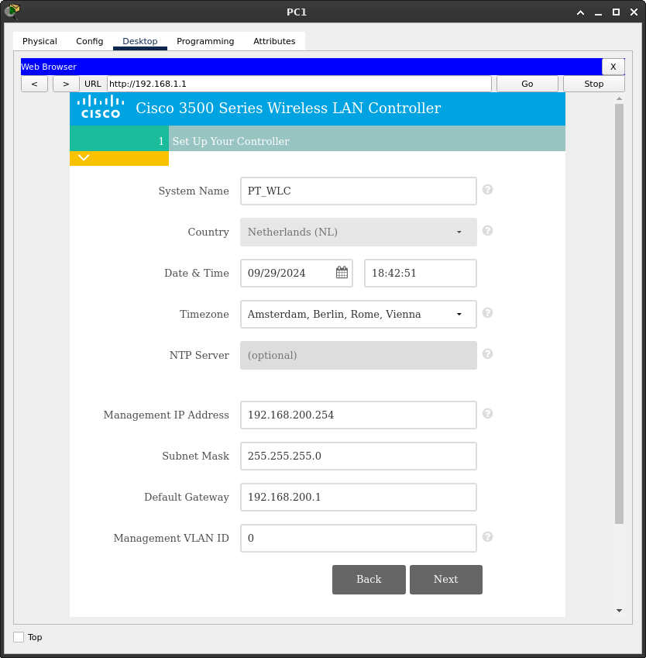Screen dimensions: 646x658
Task: Switch to the Config tab
Action: coord(89,41)
